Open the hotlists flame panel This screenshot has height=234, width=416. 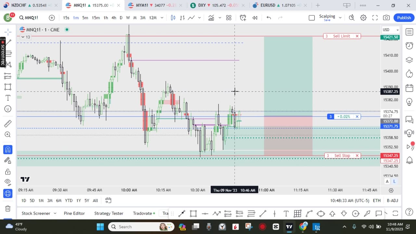point(409,74)
